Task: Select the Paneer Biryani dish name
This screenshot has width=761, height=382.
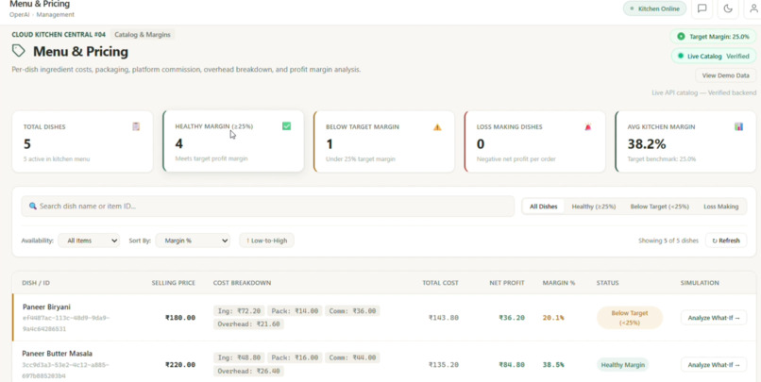Action: [46, 307]
